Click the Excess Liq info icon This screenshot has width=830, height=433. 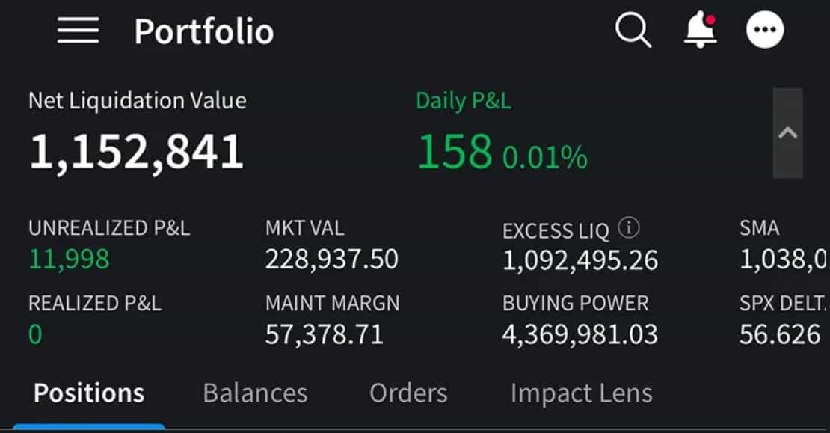tap(629, 228)
